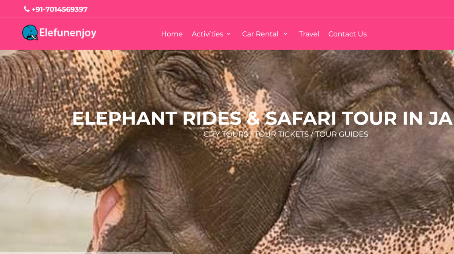Select the TOUR GUIDES subtitle text

click(x=342, y=134)
